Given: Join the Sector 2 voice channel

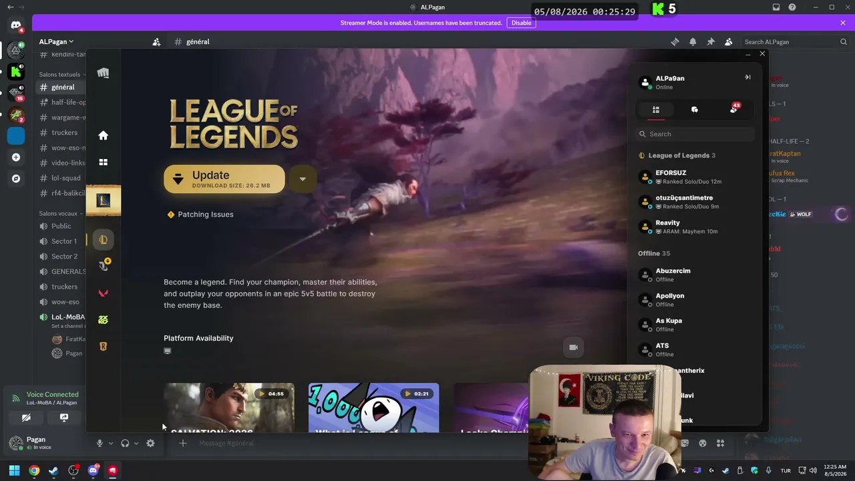Looking at the screenshot, I should [x=62, y=257].
